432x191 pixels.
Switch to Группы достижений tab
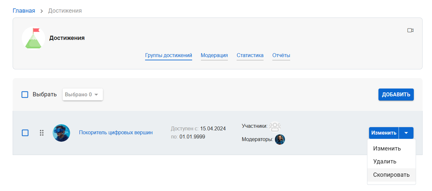pyautogui.click(x=168, y=55)
